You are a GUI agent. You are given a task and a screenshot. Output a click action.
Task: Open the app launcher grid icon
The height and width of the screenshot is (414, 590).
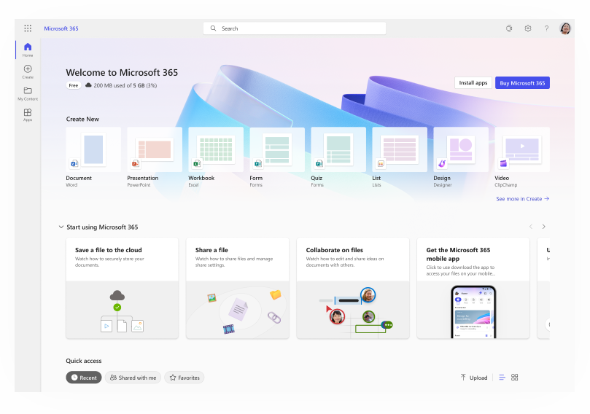pos(28,28)
